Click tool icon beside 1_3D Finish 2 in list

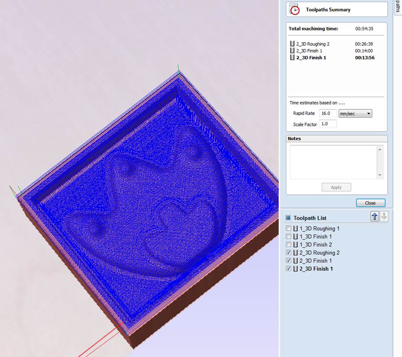[x=296, y=245]
